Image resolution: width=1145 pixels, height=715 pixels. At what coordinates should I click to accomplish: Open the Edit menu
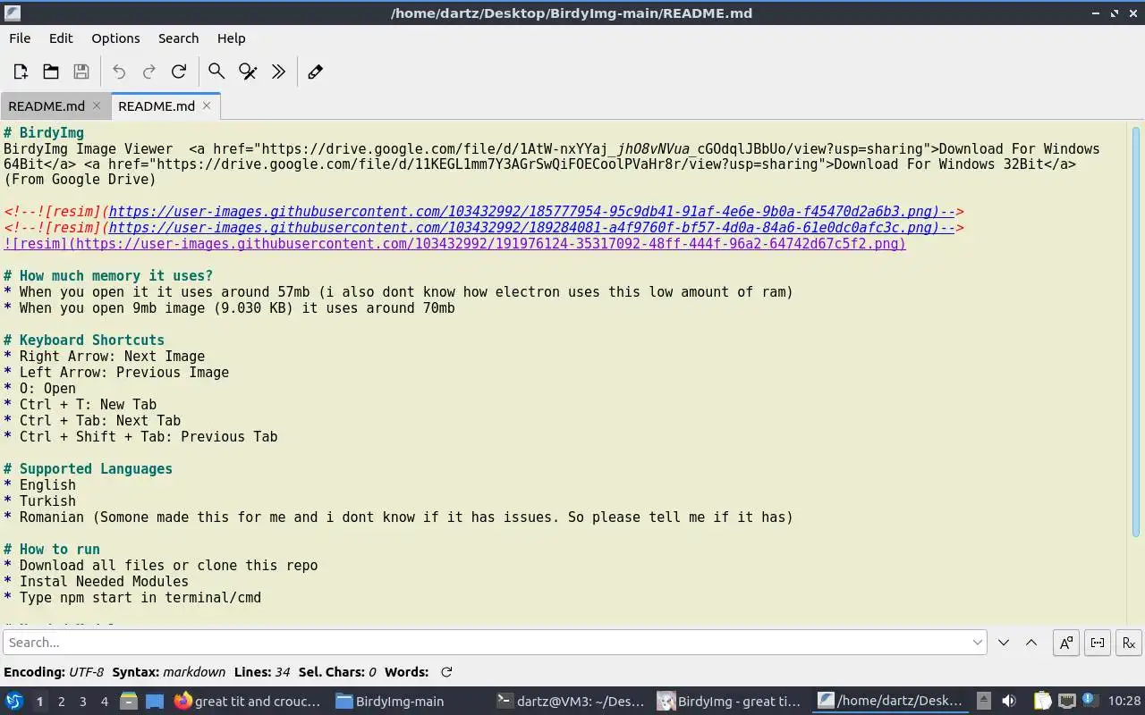pos(61,38)
